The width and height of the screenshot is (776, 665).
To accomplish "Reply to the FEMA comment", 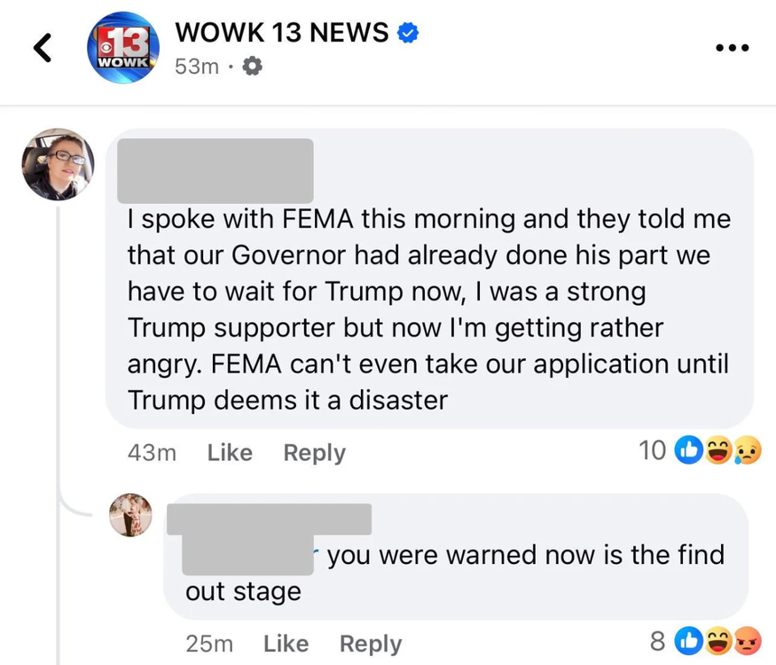I will coord(314,452).
